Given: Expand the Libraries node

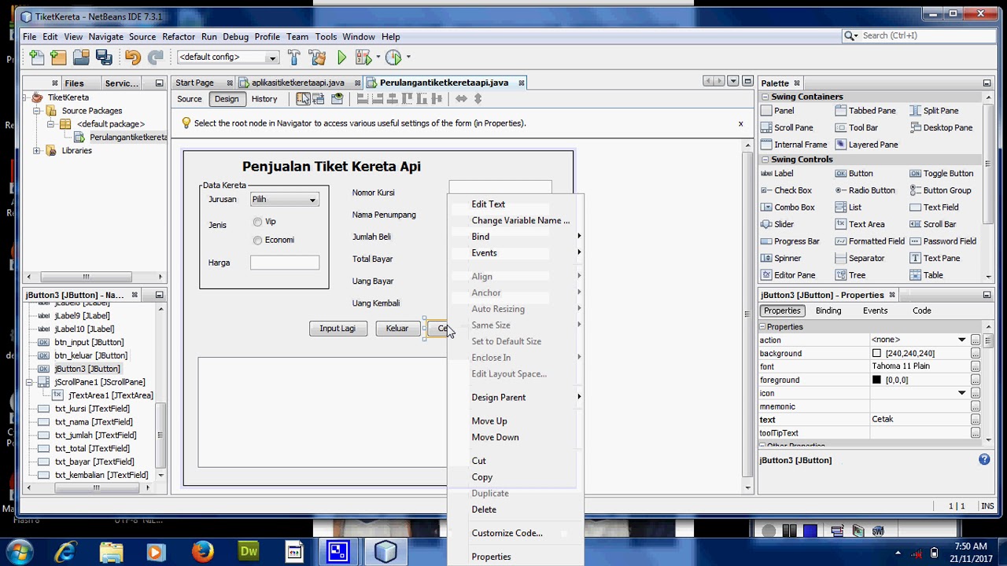Looking at the screenshot, I should point(37,151).
